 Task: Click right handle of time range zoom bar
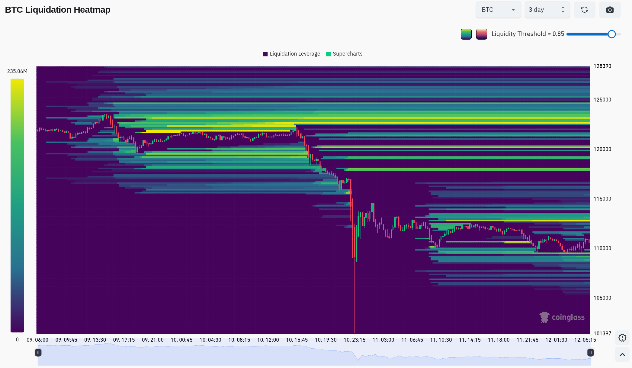click(x=590, y=353)
